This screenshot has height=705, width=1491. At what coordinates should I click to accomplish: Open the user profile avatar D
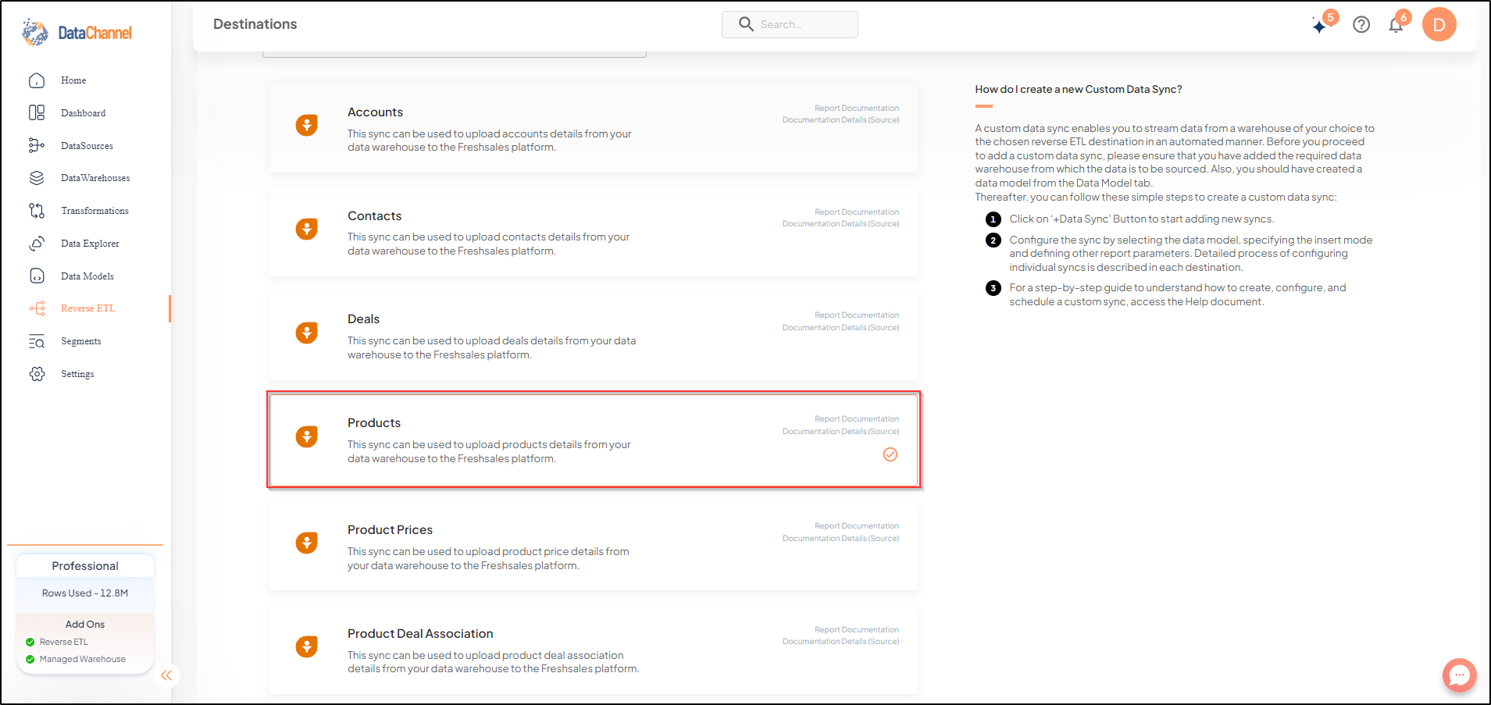(x=1439, y=24)
